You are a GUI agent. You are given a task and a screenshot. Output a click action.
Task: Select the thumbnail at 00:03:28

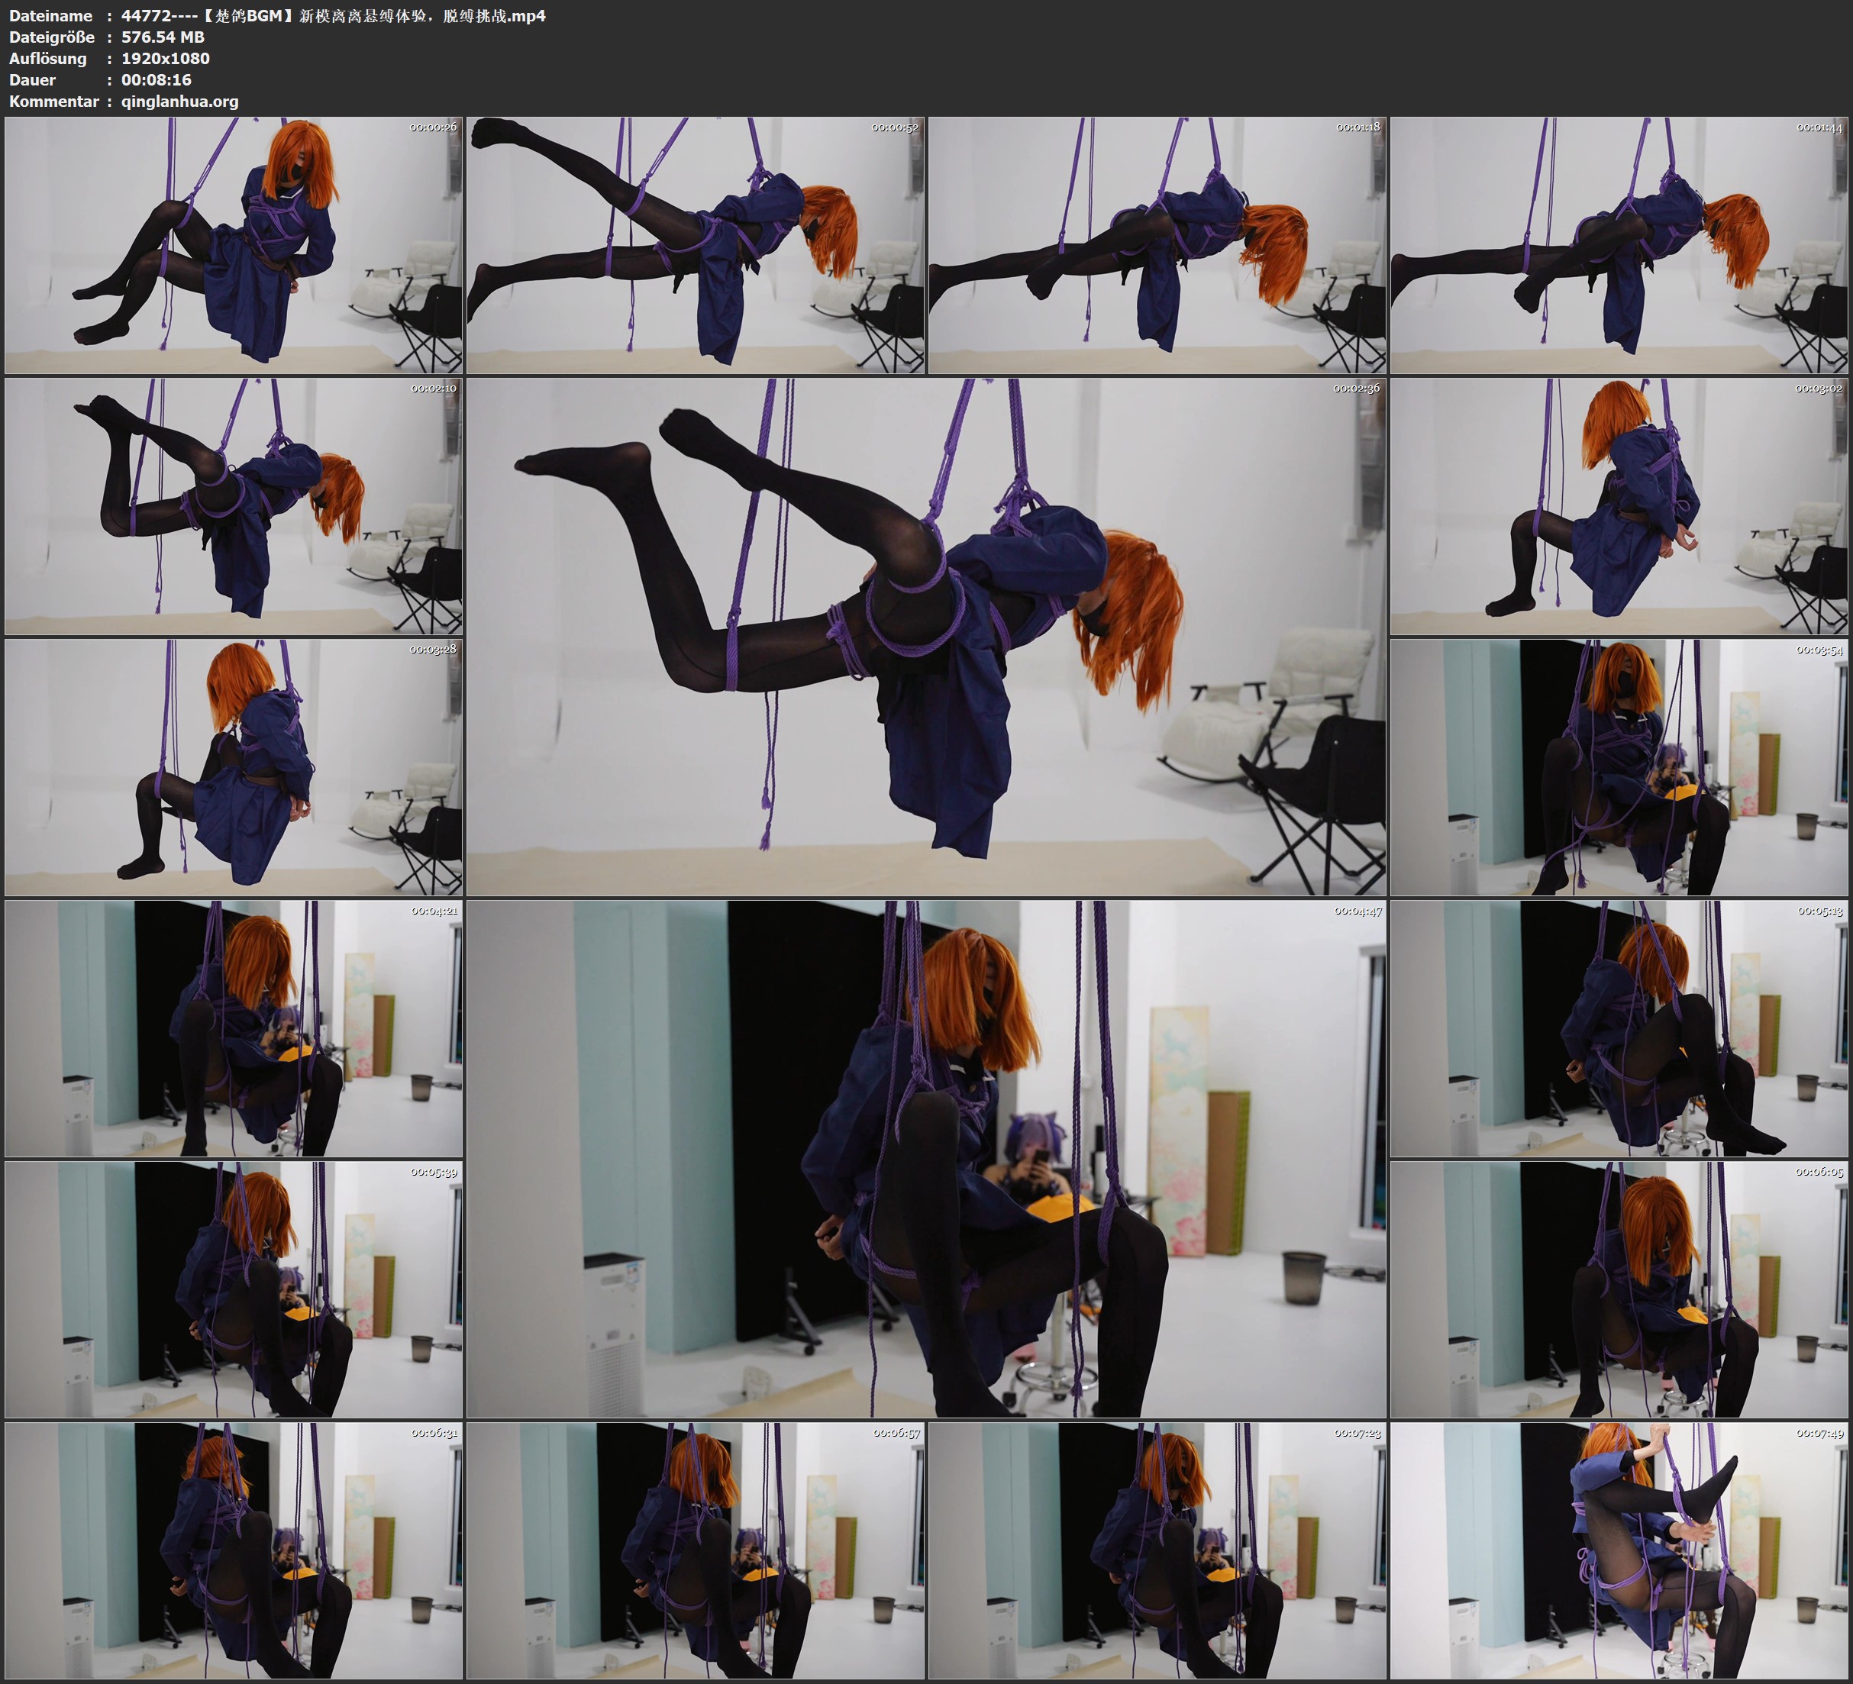click(x=234, y=767)
